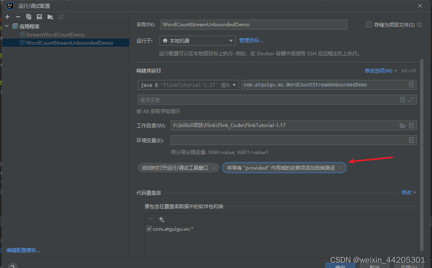Click the copy configuration icon
This screenshot has height=268, width=432.
(x=28, y=17)
